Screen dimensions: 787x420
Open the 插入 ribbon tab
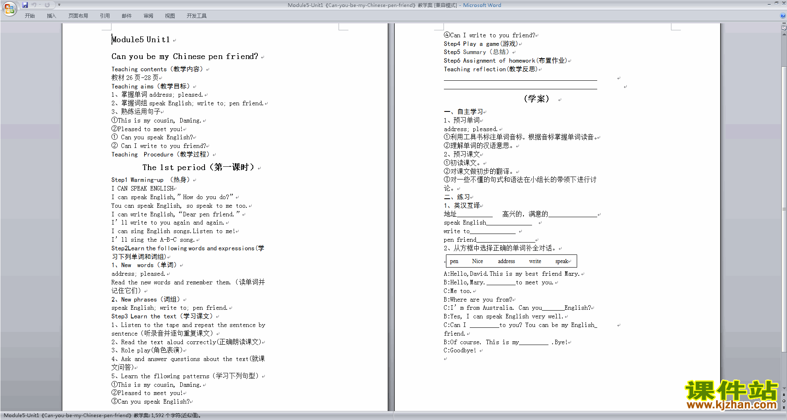point(51,16)
